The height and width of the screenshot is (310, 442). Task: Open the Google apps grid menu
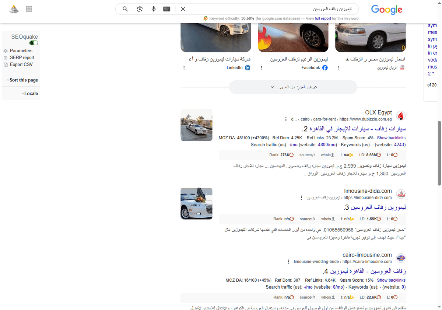[29, 9]
